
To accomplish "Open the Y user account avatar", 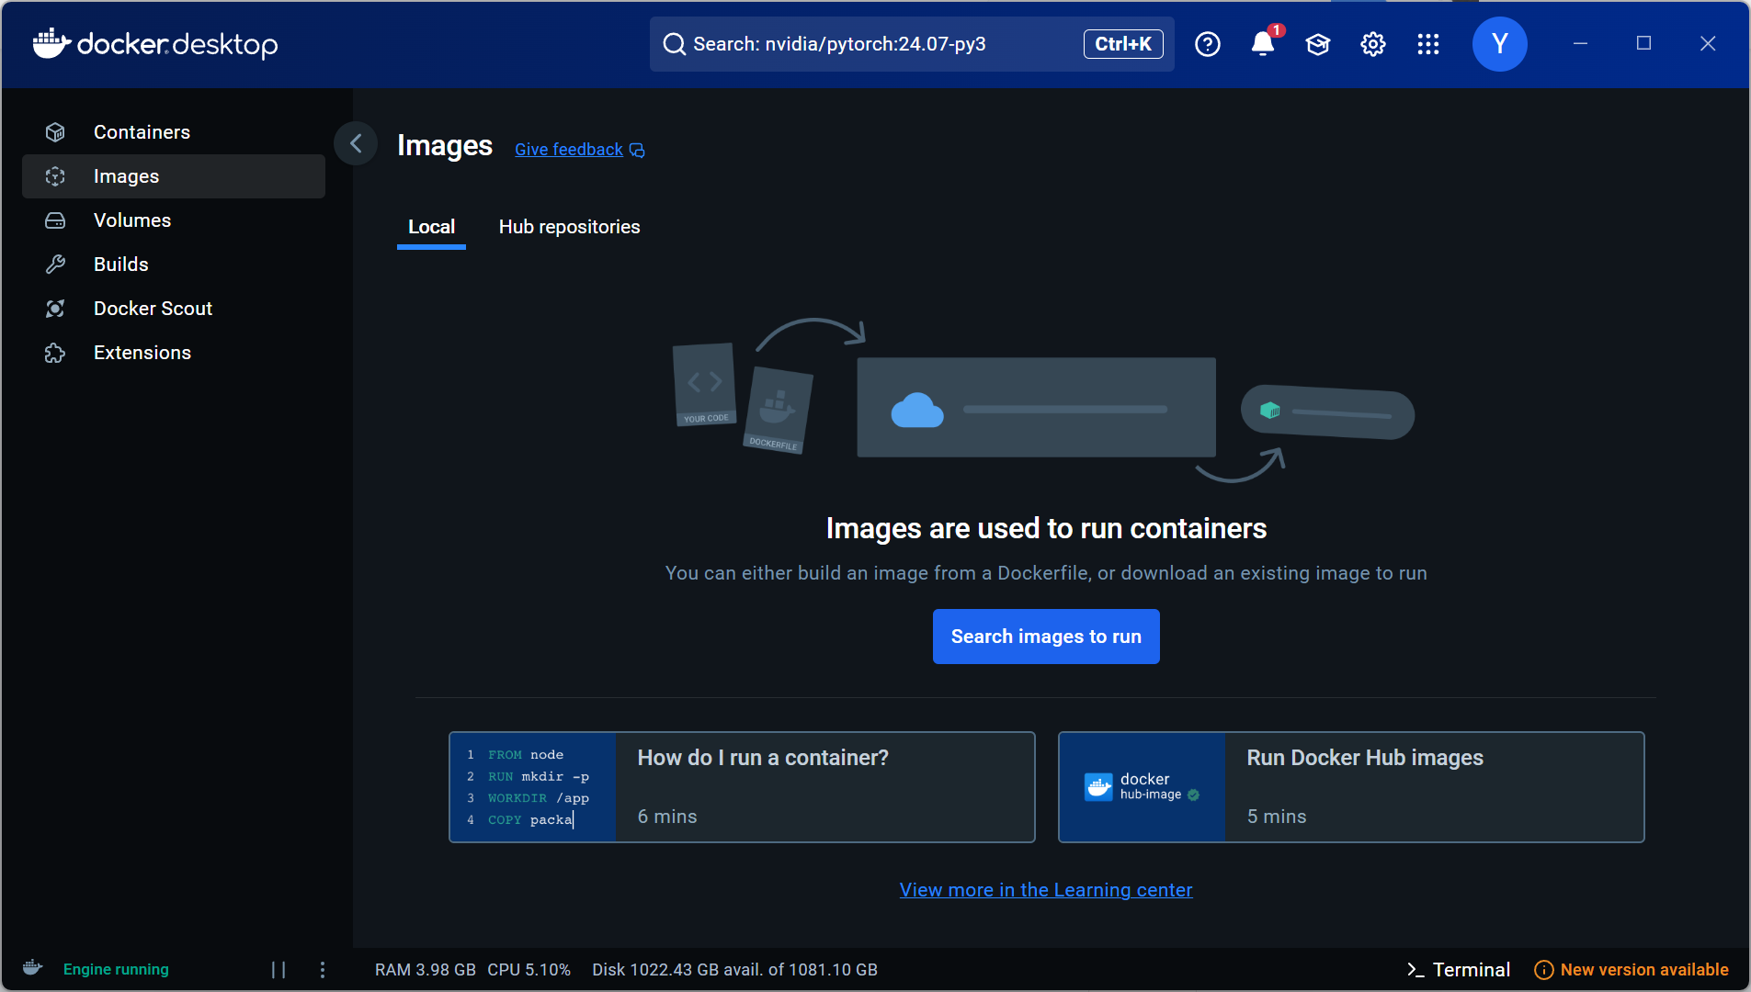I will tap(1499, 44).
